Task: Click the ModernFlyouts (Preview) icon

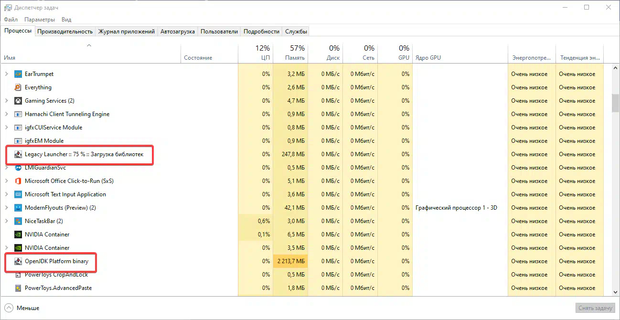Action: [x=18, y=208]
